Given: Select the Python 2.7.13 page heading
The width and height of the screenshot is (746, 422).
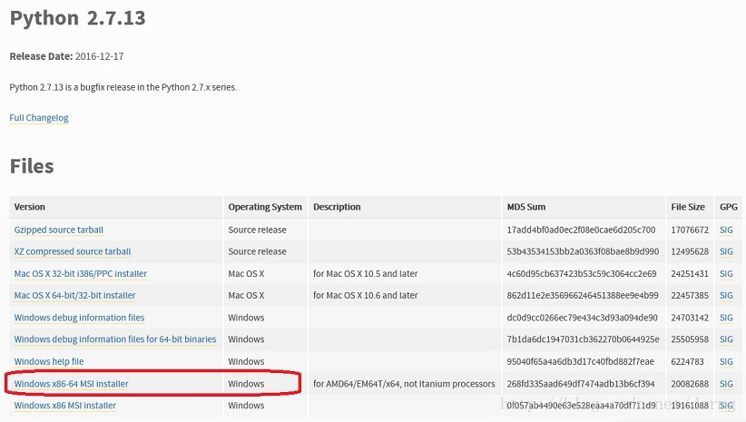Looking at the screenshot, I should [x=77, y=18].
